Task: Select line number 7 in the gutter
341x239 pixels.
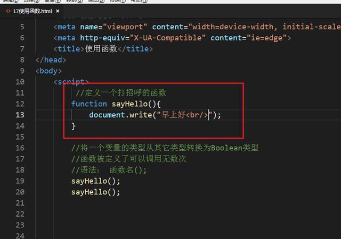Action: (22, 49)
